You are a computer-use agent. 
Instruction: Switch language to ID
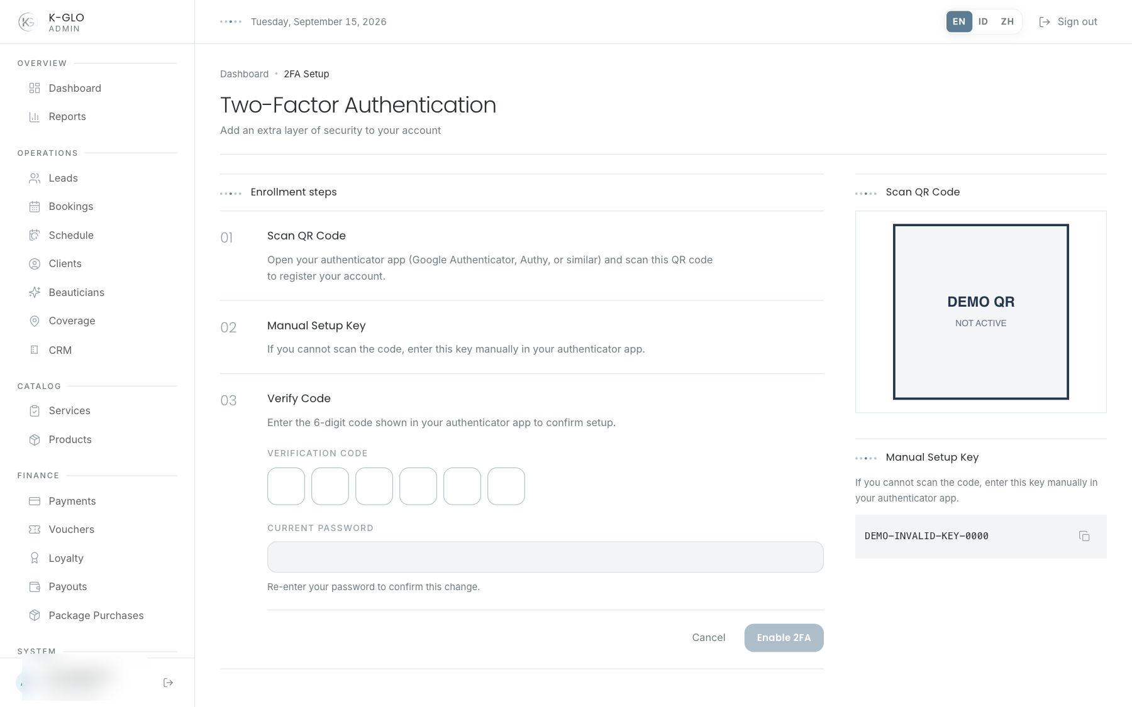983,21
